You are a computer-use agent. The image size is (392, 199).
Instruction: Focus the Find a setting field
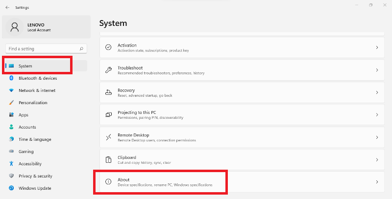(46, 49)
